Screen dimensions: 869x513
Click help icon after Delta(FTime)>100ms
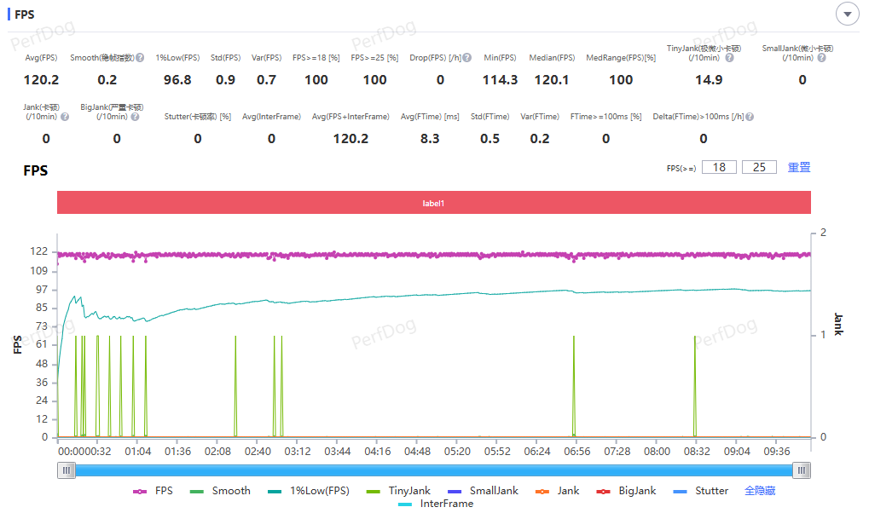point(750,117)
